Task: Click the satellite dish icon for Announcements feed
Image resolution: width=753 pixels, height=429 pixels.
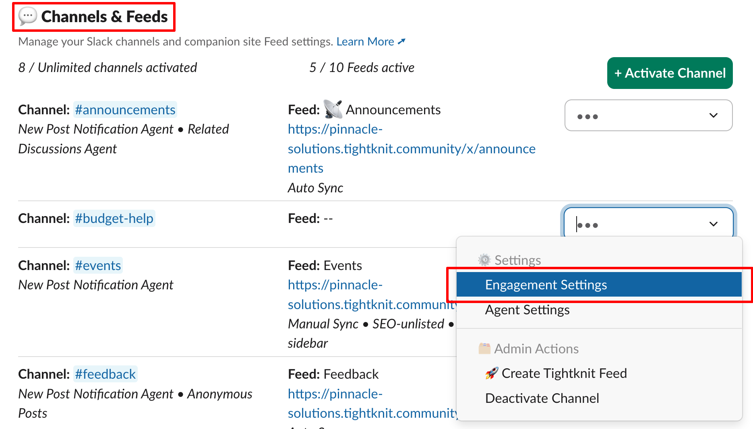Action: coord(333,109)
